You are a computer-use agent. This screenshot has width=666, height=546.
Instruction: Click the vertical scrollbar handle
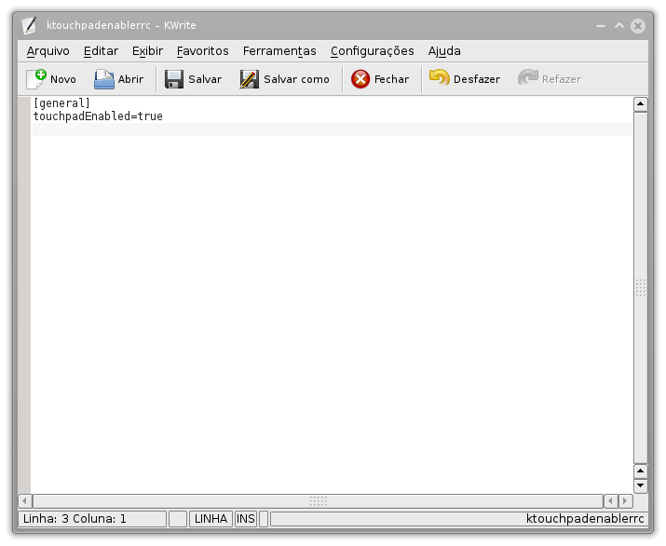click(x=641, y=288)
